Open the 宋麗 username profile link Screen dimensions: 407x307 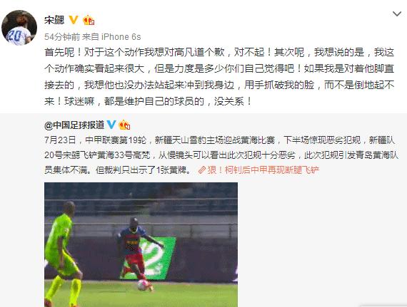tap(54, 20)
